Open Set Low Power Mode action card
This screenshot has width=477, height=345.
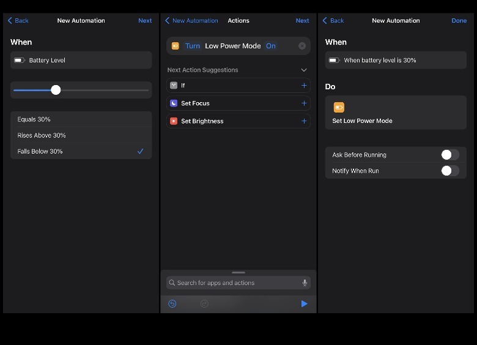pyautogui.click(x=396, y=113)
